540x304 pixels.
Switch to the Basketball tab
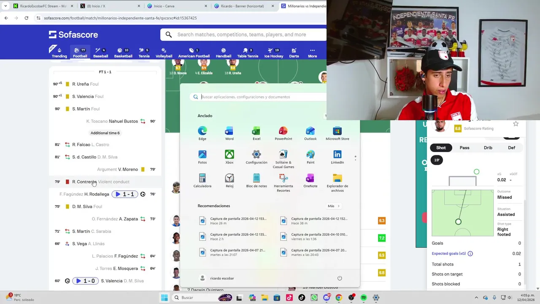click(x=123, y=53)
